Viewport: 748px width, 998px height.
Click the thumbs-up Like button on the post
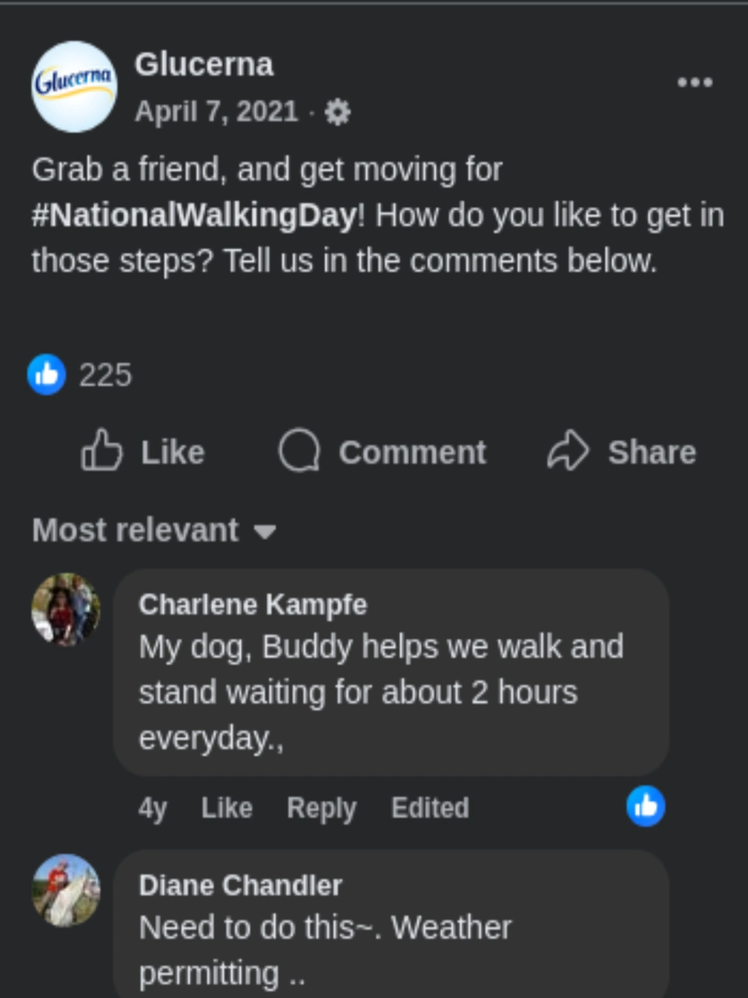pyautogui.click(x=143, y=451)
